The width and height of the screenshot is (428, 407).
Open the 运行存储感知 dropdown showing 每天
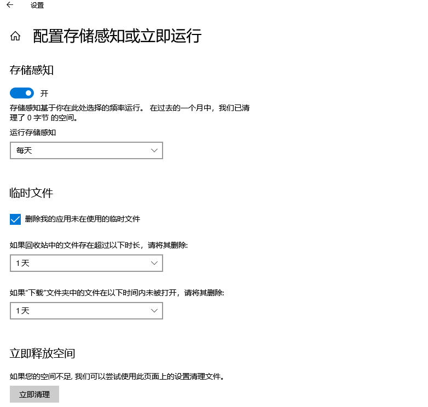coord(86,150)
